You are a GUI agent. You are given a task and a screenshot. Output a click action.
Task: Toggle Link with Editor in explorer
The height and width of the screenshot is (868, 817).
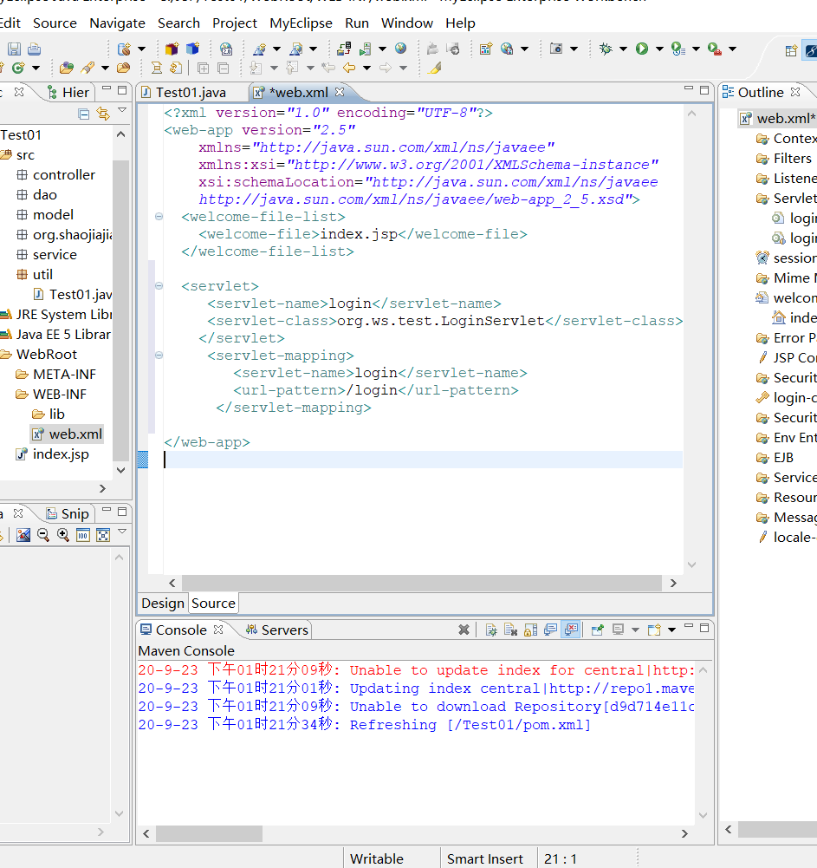click(x=103, y=114)
